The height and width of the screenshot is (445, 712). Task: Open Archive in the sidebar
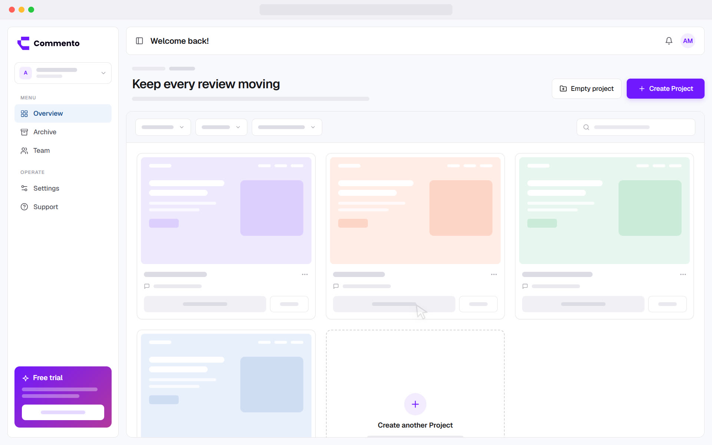[x=63, y=132]
